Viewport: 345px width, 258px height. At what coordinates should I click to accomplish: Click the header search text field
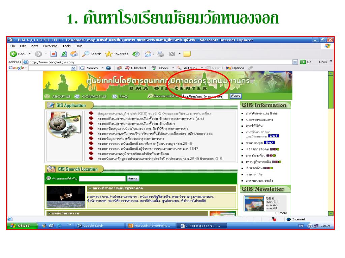tap(205, 96)
